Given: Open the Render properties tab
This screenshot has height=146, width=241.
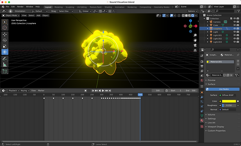Looking at the screenshot, I should click(202, 62).
